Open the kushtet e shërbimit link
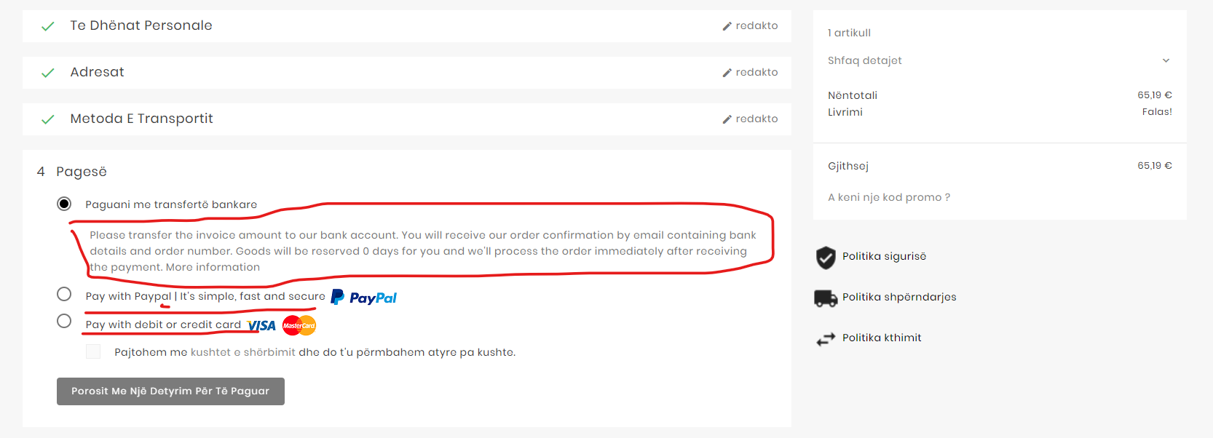The width and height of the screenshot is (1213, 438). pos(243,352)
